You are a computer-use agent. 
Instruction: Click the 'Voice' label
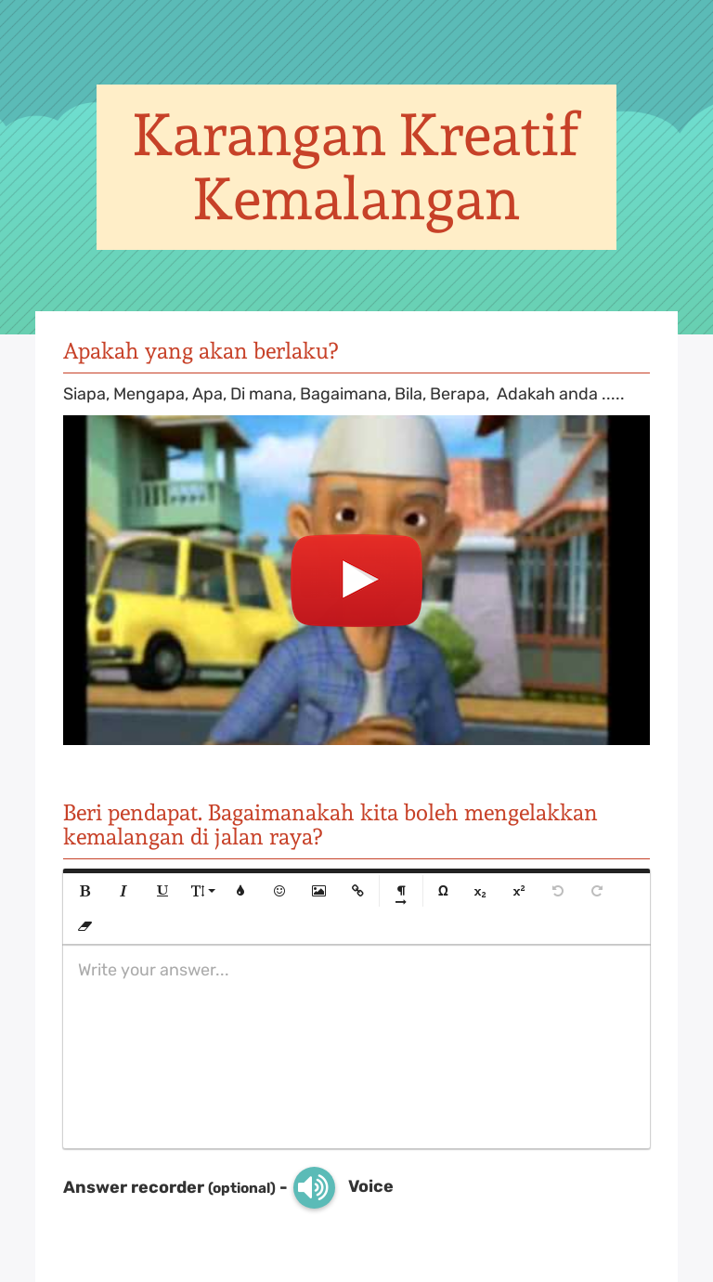(x=370, y=1186)
